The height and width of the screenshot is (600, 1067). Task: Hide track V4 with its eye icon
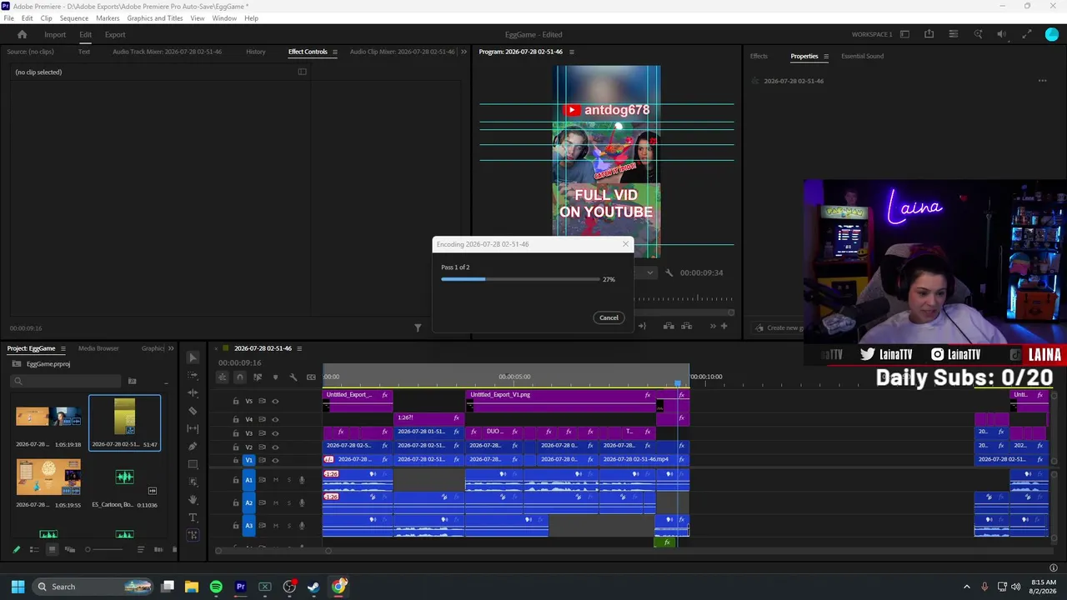tap(275, 420)
